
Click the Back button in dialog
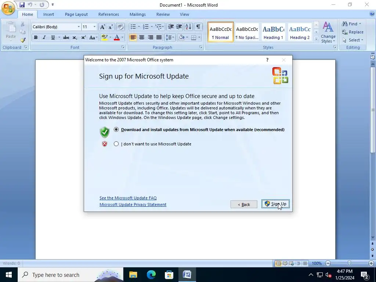click(244, 204)
